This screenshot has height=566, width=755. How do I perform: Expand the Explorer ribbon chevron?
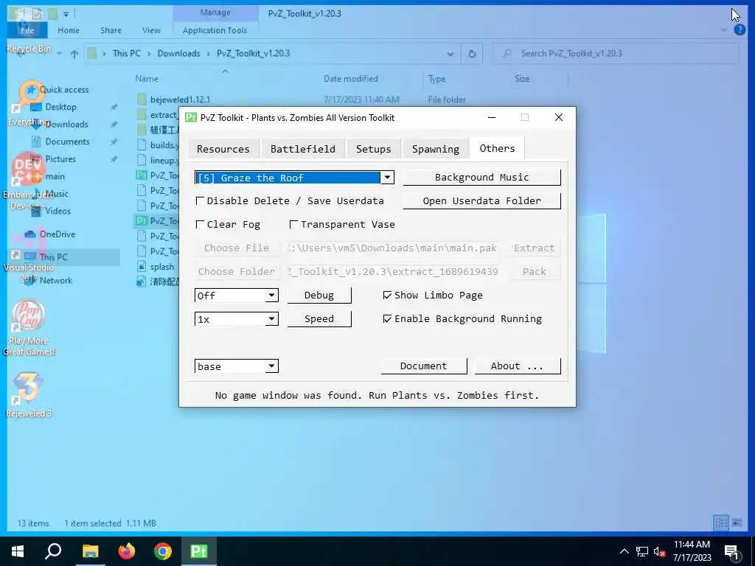click(x=724, y=29)
